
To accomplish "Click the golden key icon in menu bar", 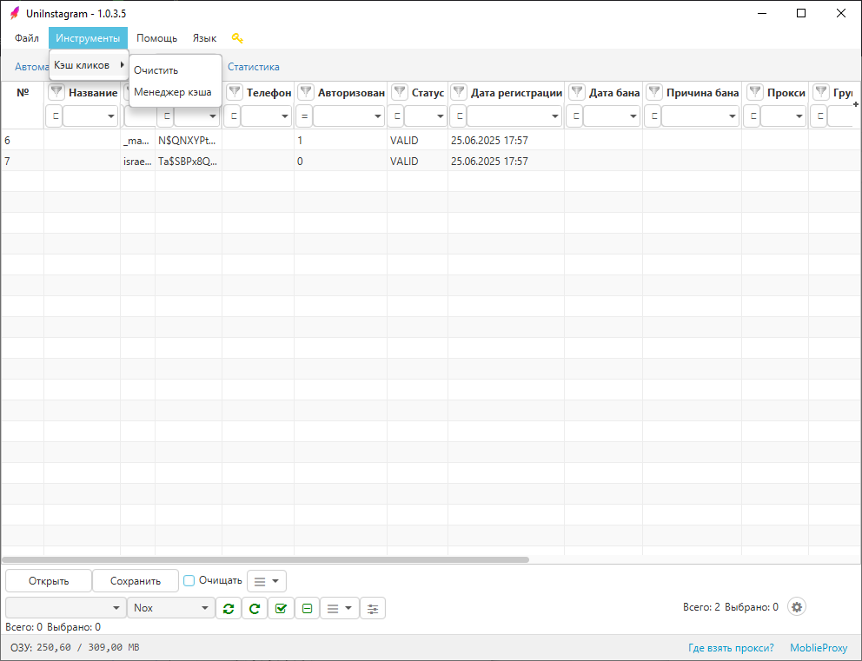I will click(237, 38).
